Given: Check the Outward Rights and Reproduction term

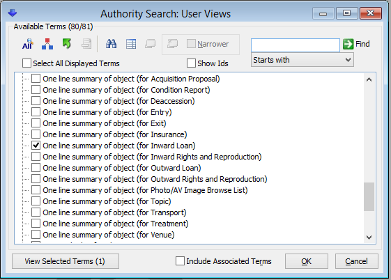Looking at the screenshot, I should (36, 179).
